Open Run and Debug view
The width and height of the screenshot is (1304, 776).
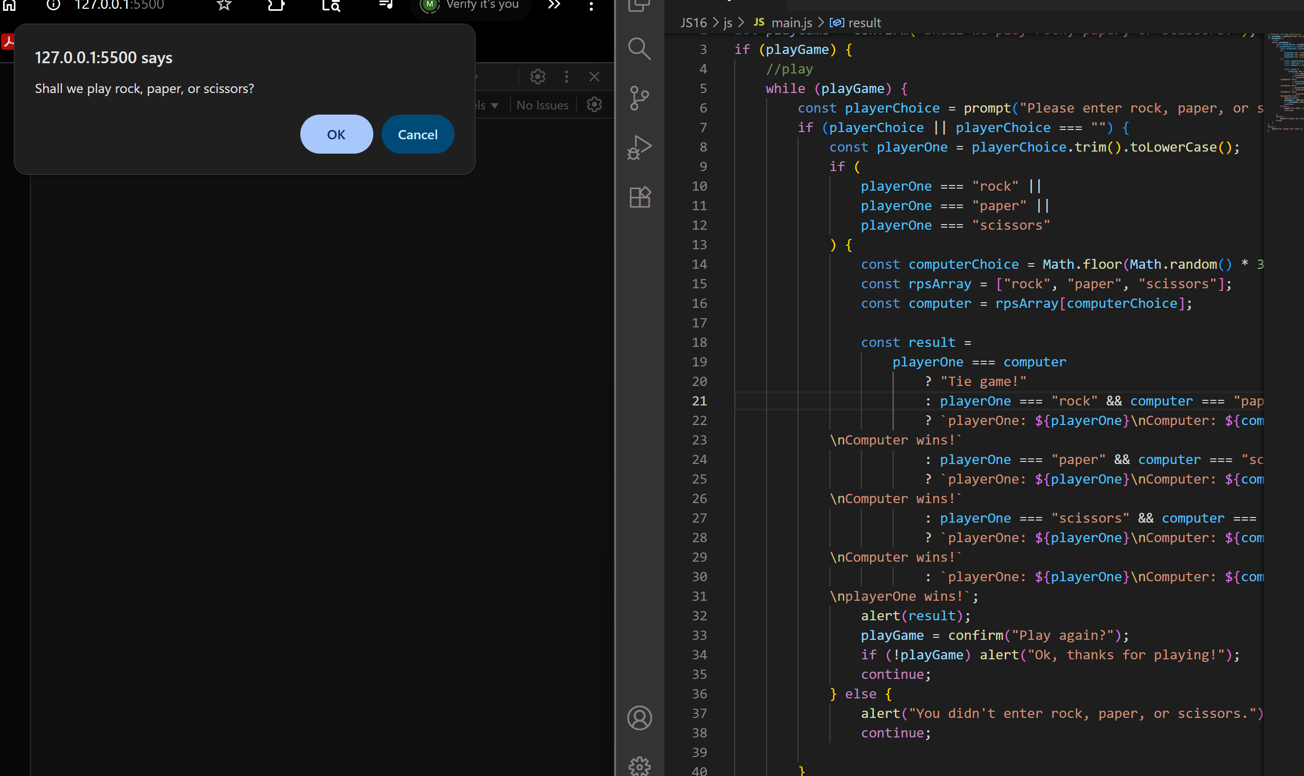coord(639,147)
